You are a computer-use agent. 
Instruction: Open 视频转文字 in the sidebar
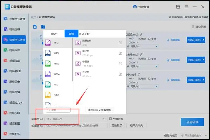click(13, 102)
